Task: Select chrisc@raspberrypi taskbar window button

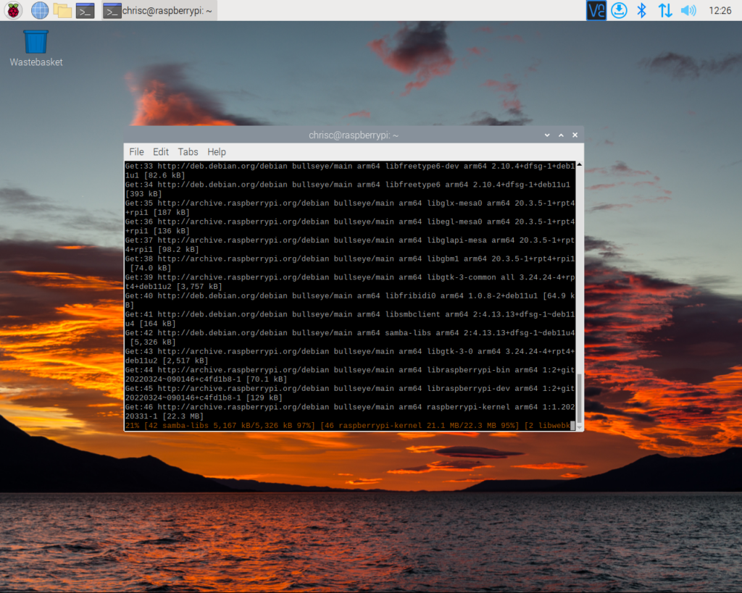Action: [159, 10]
